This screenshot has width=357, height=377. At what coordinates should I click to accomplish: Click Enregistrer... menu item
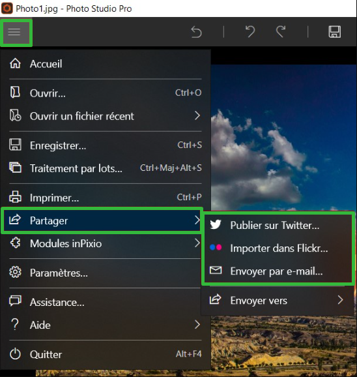click(x=106, y=145)
